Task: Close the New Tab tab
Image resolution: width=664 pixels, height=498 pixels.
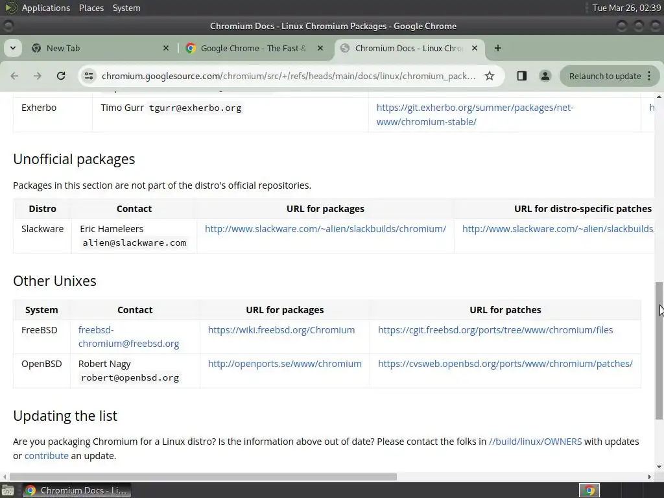Action: click(166, 48)
